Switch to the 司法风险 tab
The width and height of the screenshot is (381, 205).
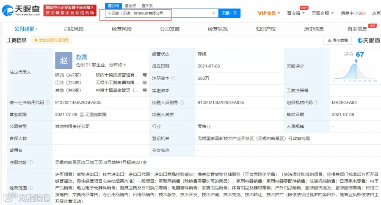74,29
